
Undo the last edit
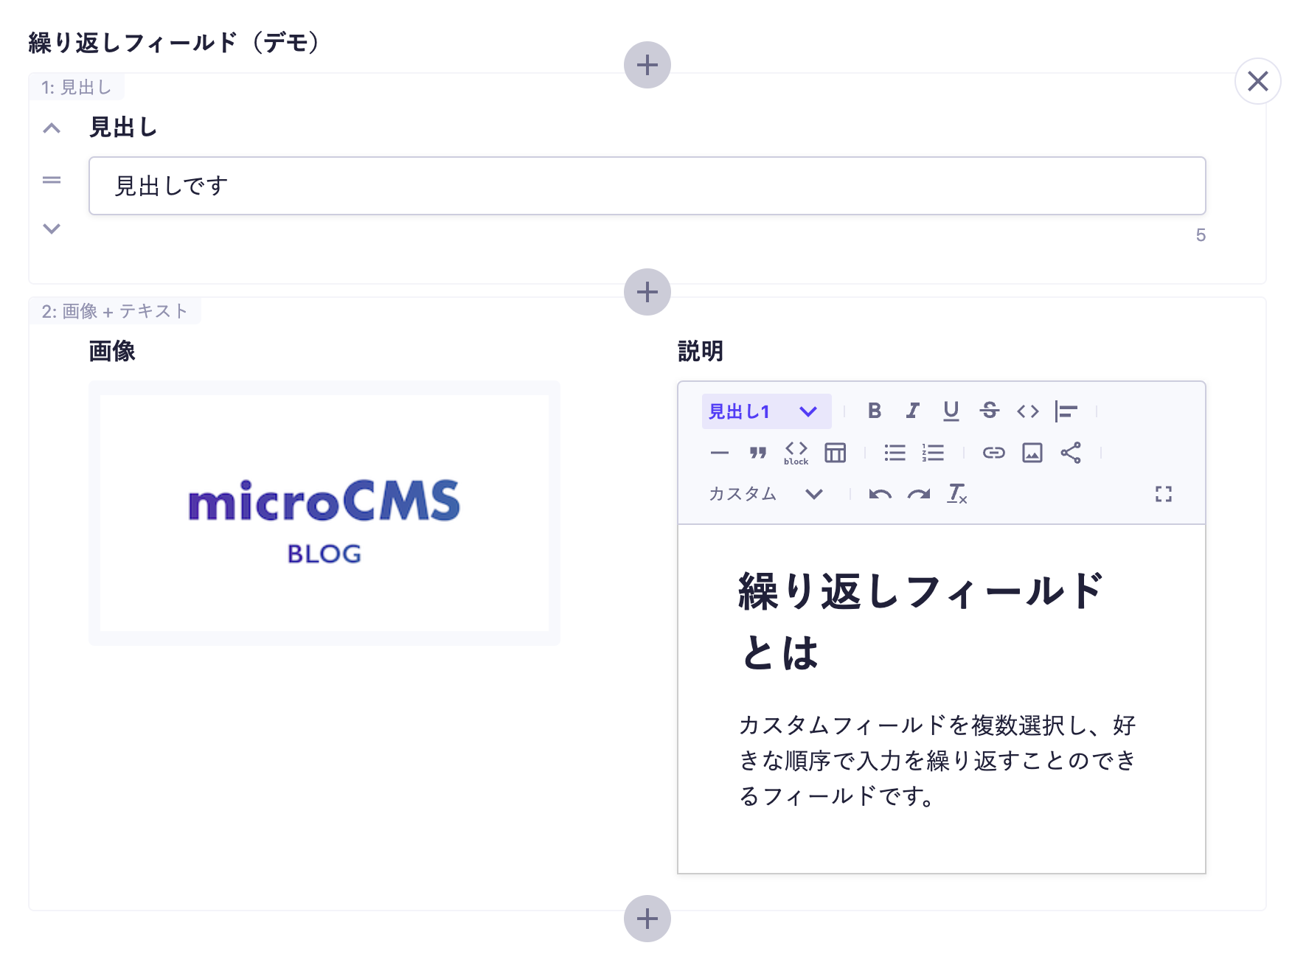[x=881, y=494]
